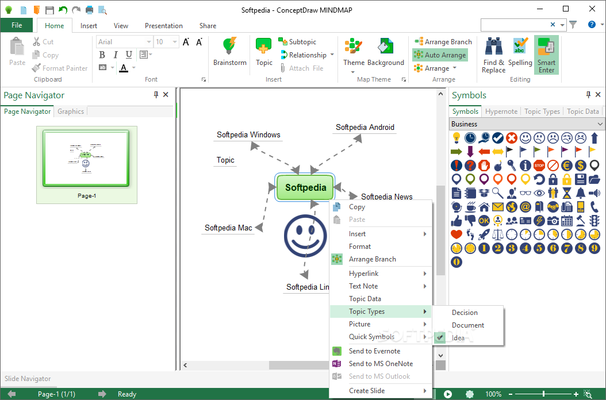Toggle the checked Idea topic type
The width and height of the screenshot is (606, 400).
(468, 338)
